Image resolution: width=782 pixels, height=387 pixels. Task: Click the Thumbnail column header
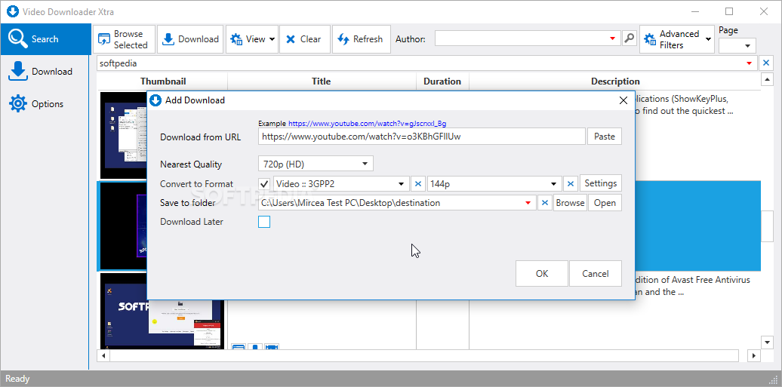click(x=163, y=81)
